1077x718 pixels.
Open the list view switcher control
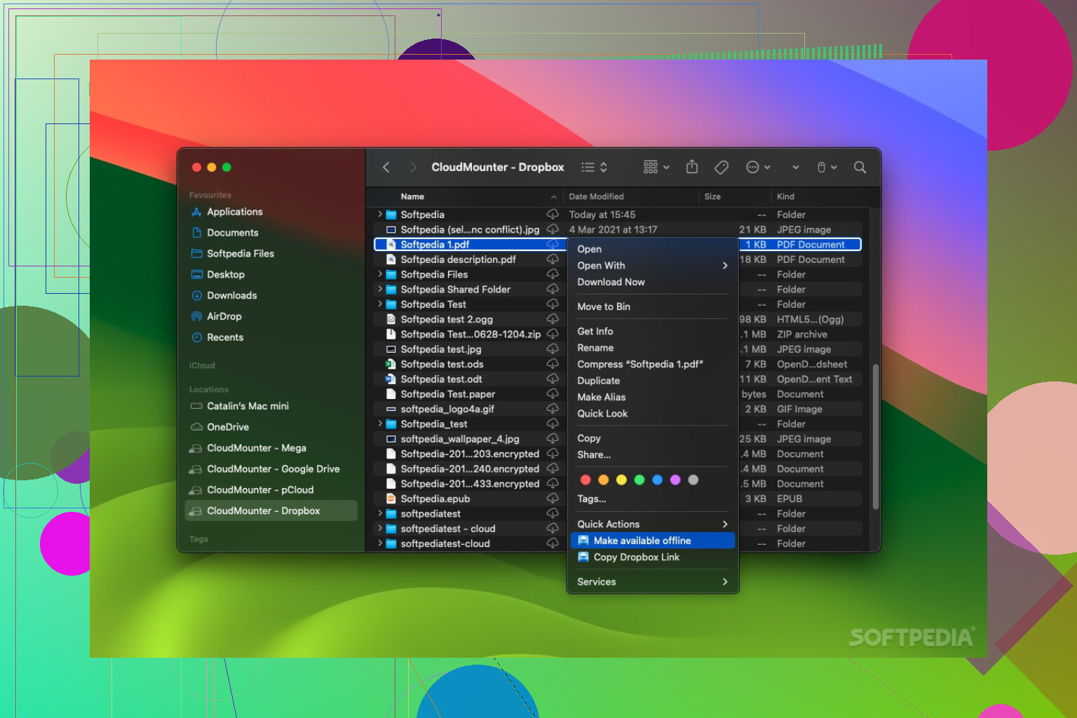594,167
